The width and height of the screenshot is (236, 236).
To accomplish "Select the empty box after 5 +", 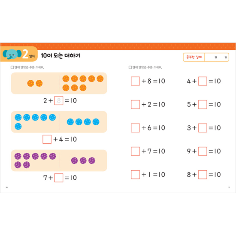I will (x=203, y=104).
